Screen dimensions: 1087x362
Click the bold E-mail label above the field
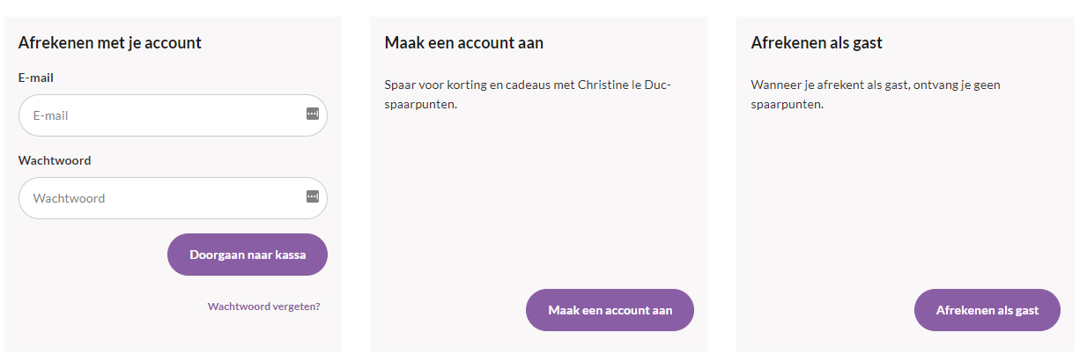click(36, 78)
